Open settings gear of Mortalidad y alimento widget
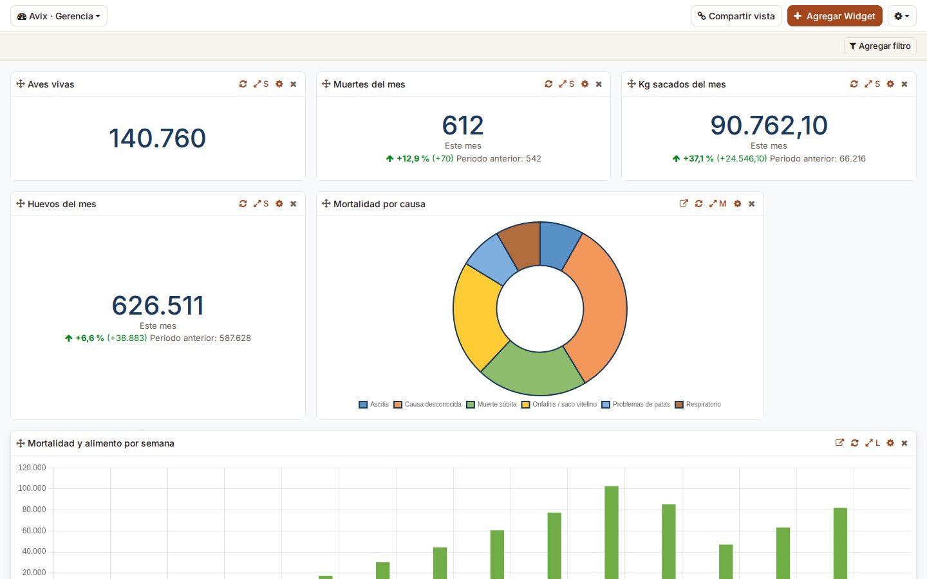Image resolution: width=927 pixels, height=579 pixels. click(x=890, y=443)
